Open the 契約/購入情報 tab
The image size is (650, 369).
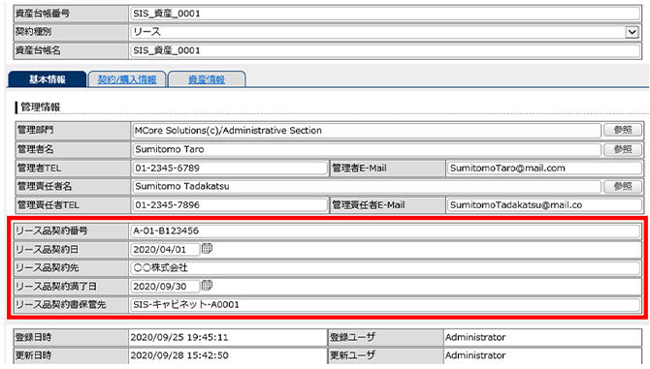pyautogui.click(x=127, y=79)
